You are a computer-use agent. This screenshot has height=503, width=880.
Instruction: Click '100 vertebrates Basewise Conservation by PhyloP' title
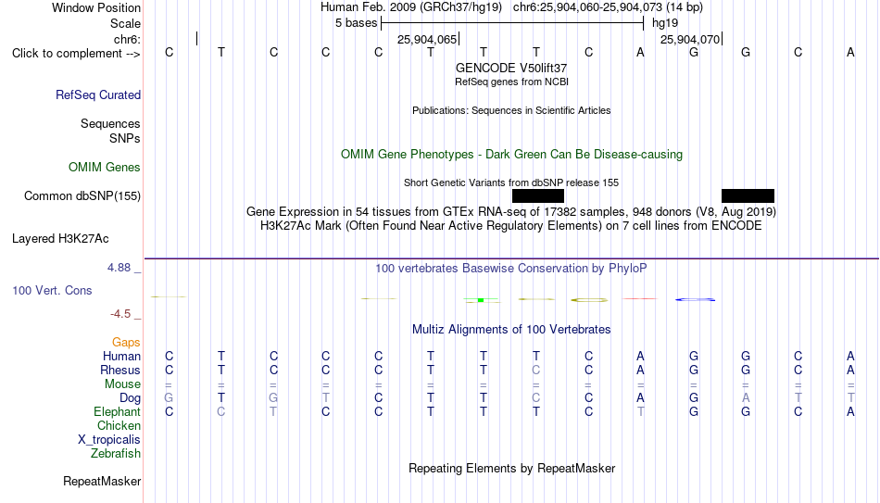click(x=511, y=269)
